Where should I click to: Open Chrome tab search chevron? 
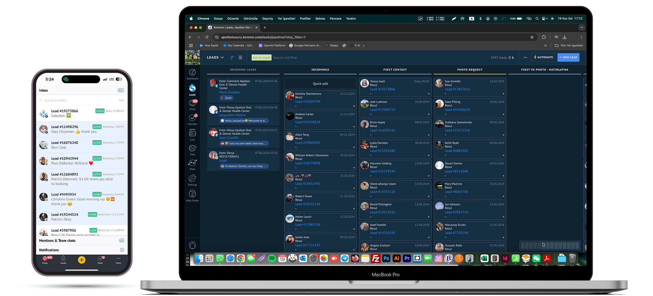582,27
